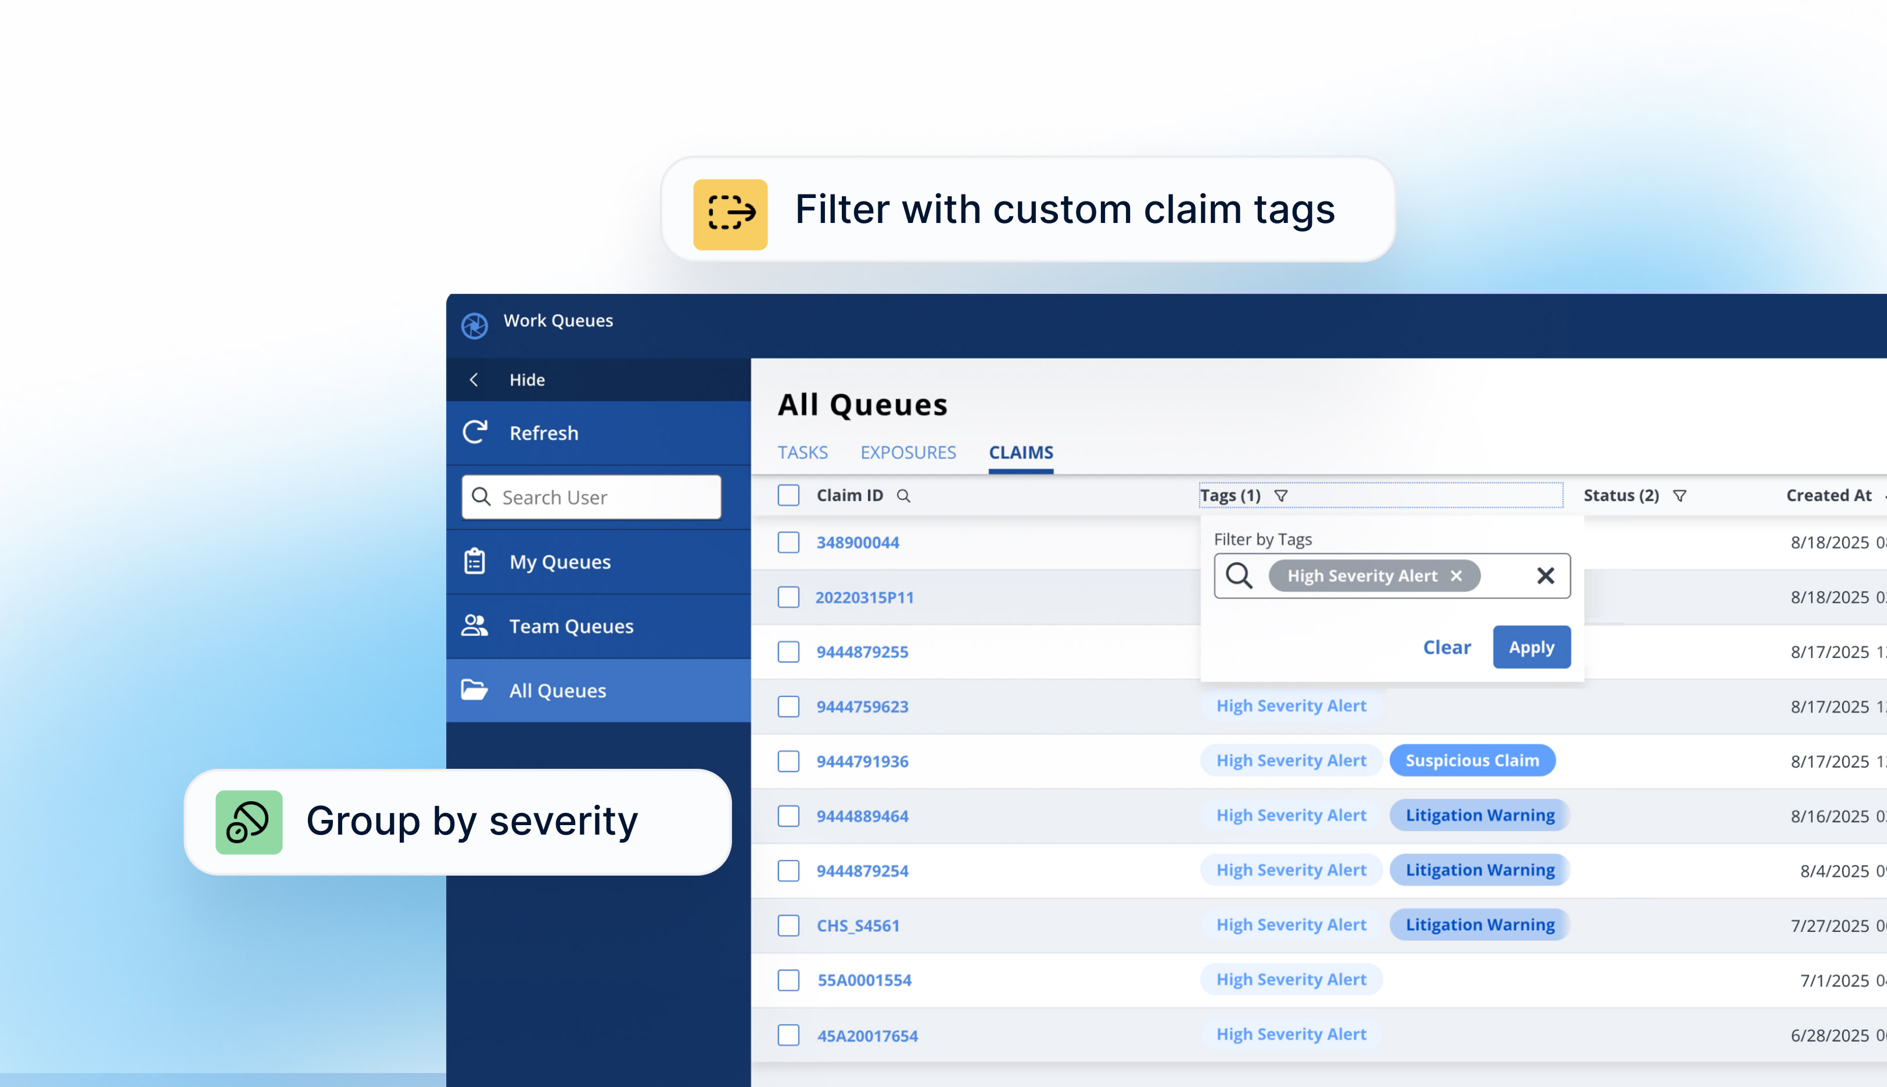Viewport: 1887px width, 1087px height.
Task: Click the Work Queues logo icon
Action: (474, 326)
